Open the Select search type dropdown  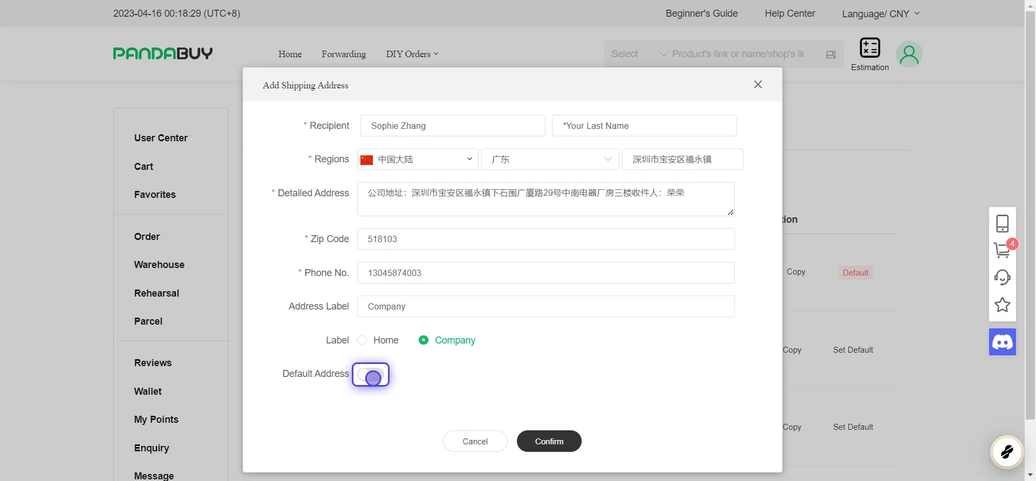point(639,54)
